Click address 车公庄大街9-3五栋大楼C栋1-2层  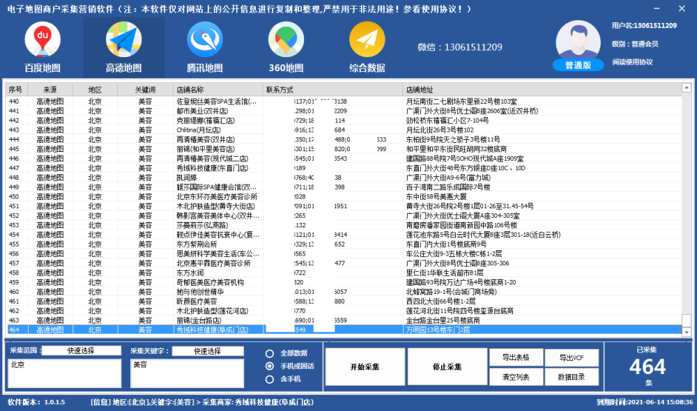point(454,254)
